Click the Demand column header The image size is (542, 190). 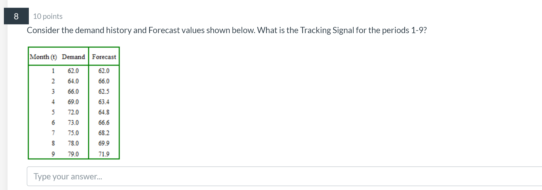click(x=73, y=57)
